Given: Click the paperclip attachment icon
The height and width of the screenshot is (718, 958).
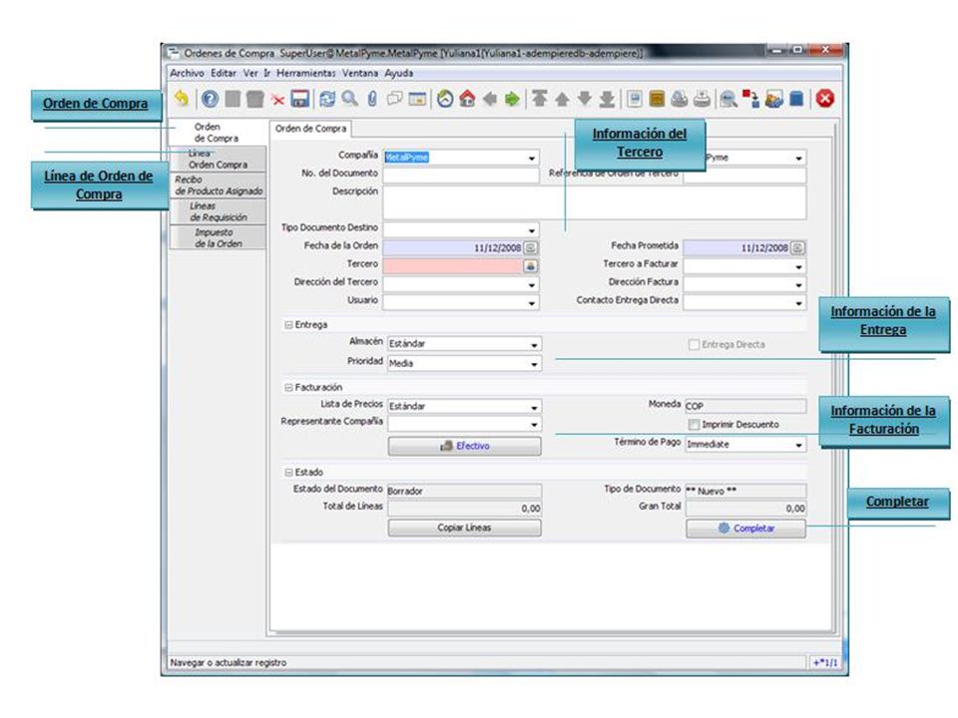Looking at the screenshot, I should [372, 99].
